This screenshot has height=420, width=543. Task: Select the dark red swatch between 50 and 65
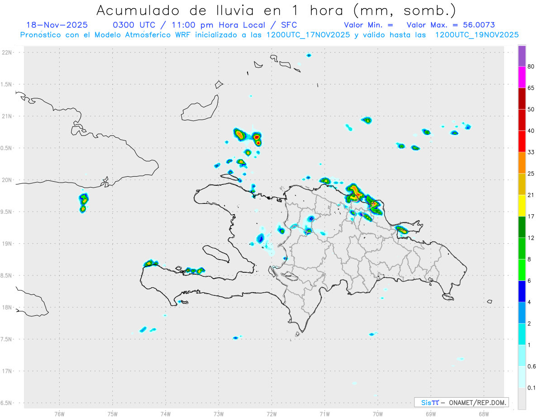click(x=522, y=98)
